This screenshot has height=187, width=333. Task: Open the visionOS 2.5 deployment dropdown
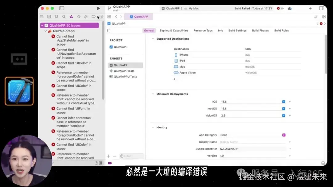coord(284,115)
